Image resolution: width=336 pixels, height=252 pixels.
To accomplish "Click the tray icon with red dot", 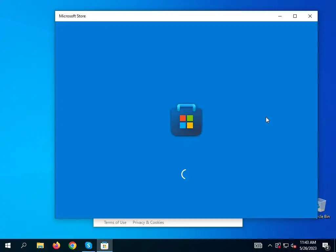I will [278, 245].
